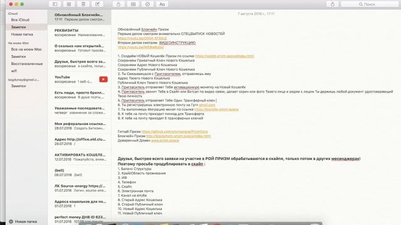The image size is (401, 225).
Task: Place cursor on line 'Сохраняем Приватный Ключ Нового Кошелька'
Action: (156, 61)
